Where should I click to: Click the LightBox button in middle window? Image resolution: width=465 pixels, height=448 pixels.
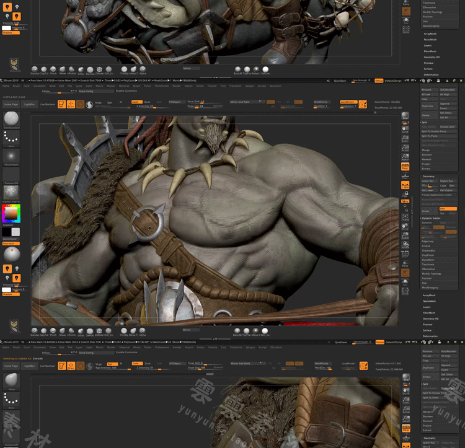click(29, 104)
